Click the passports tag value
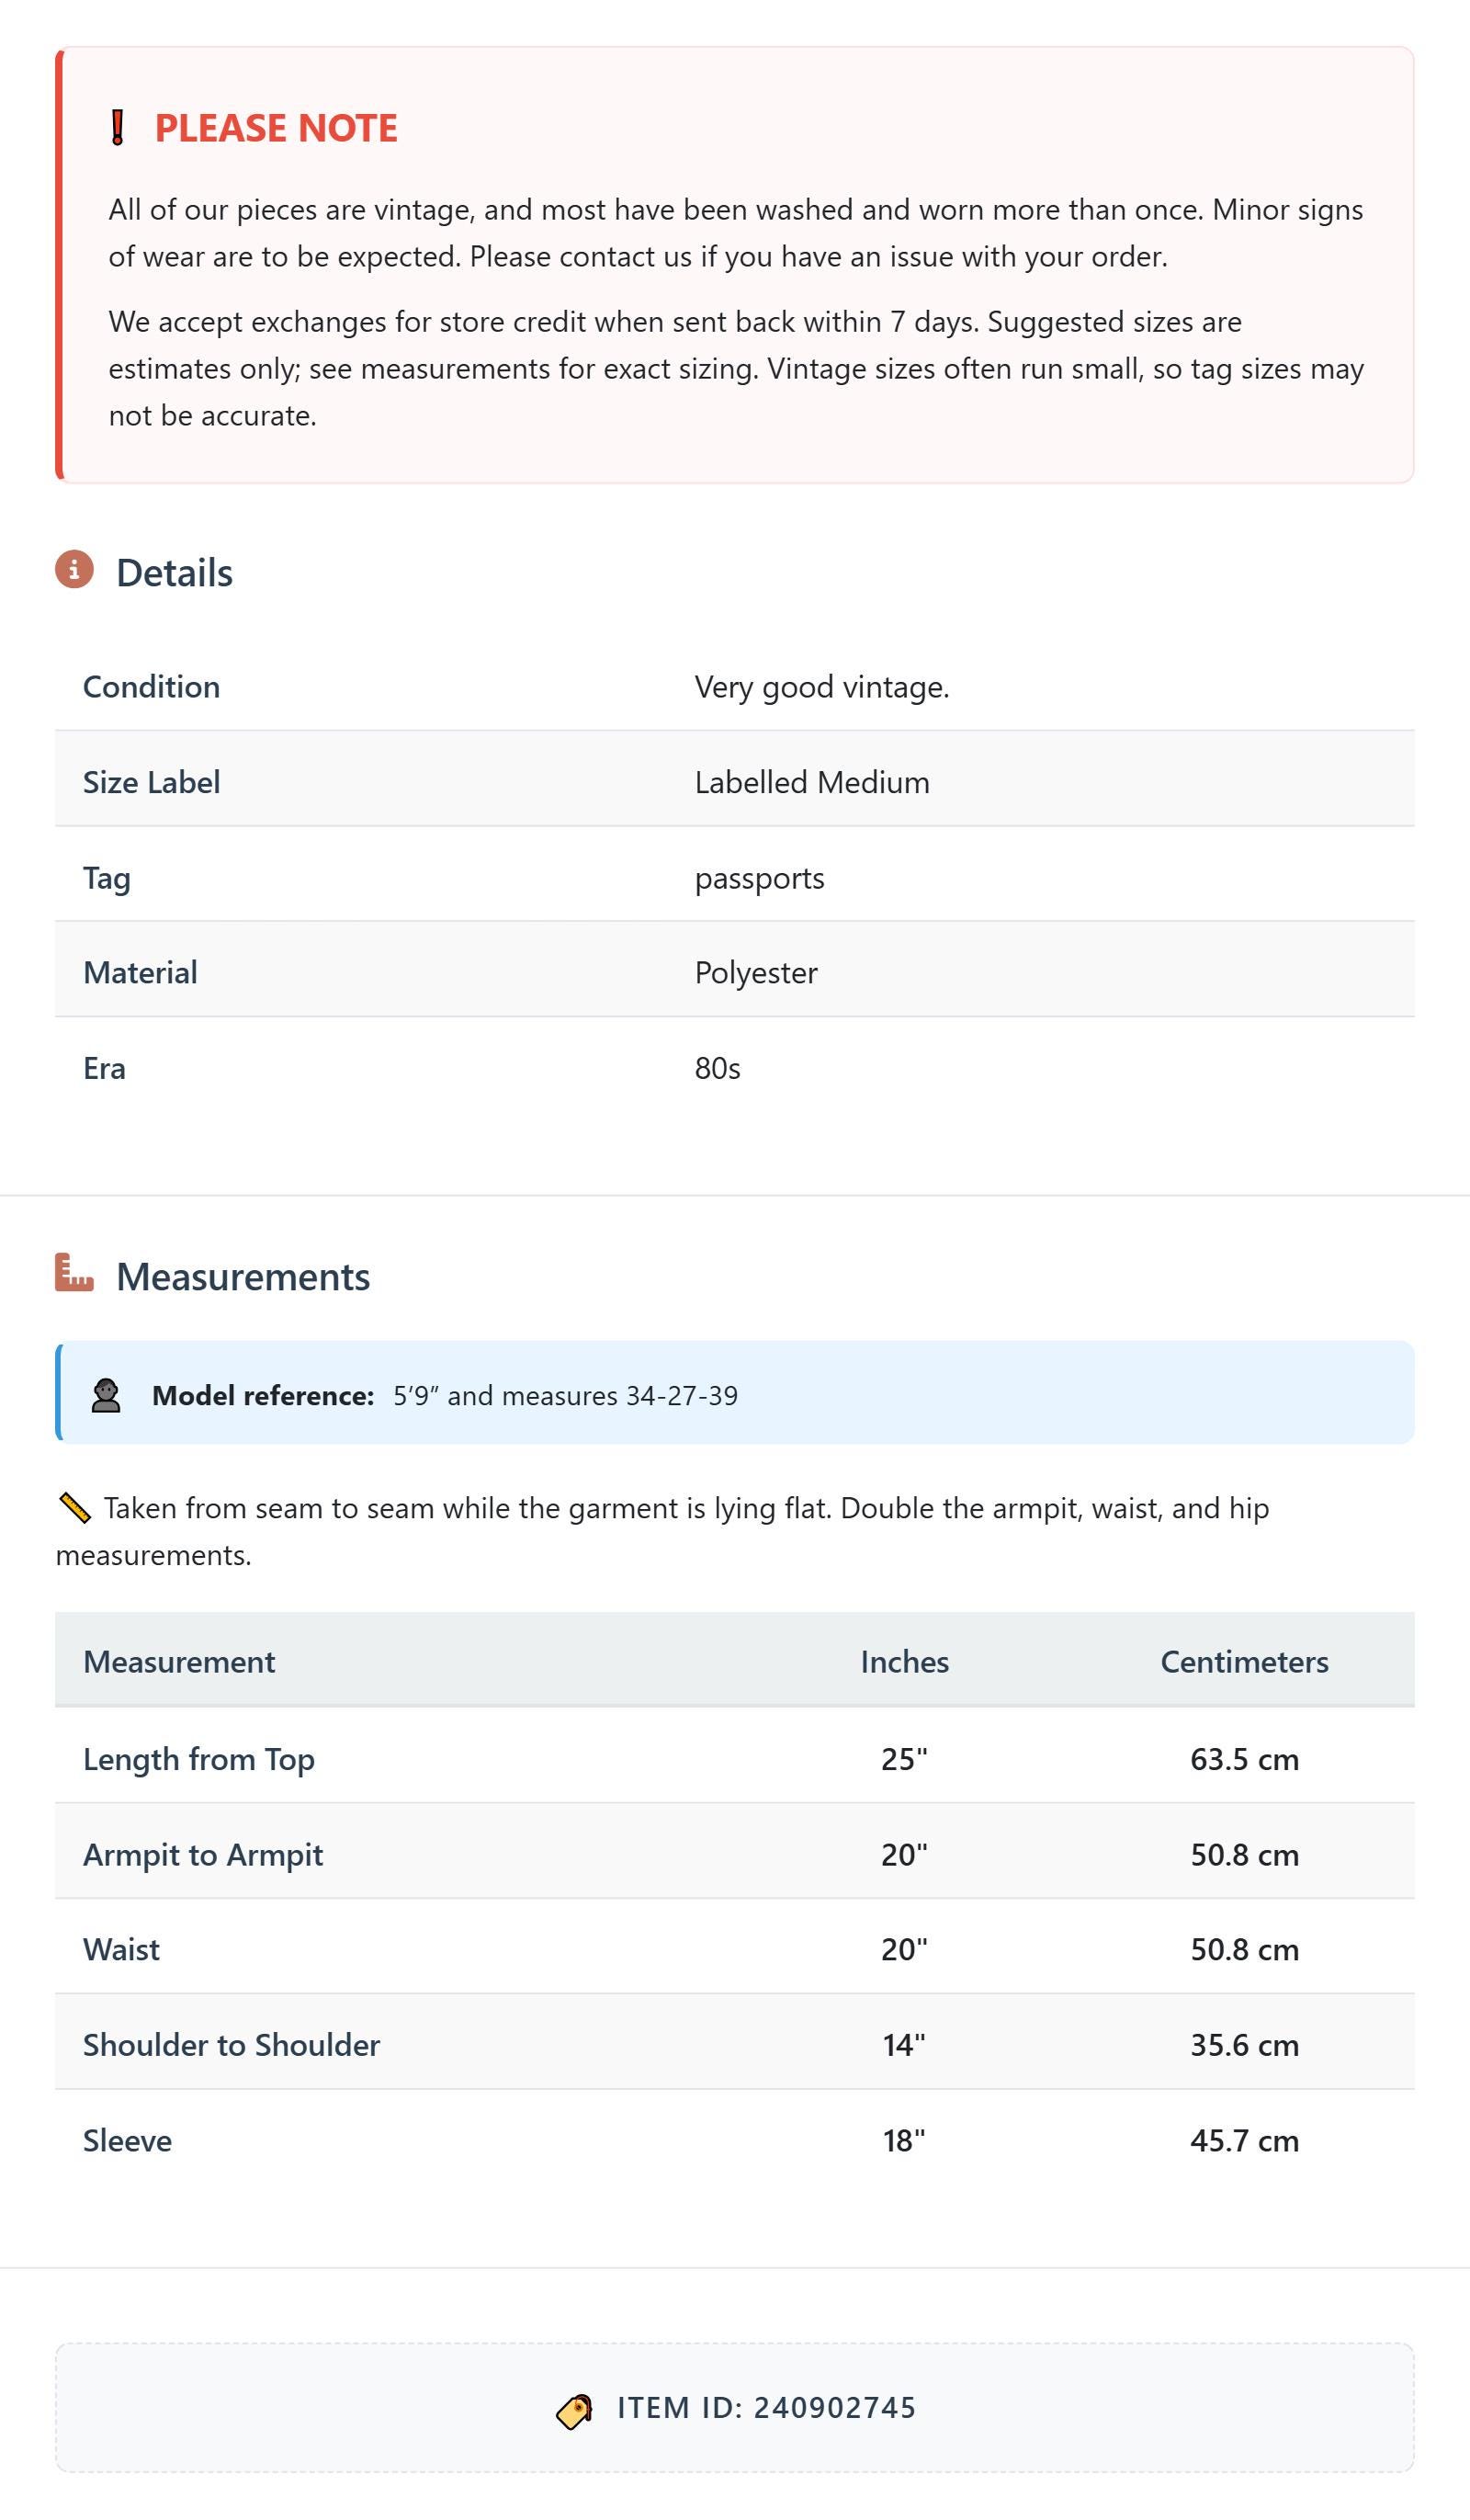Image resolution: width=1470 pixels, height=2520 pixels. [x=760, y=878]
